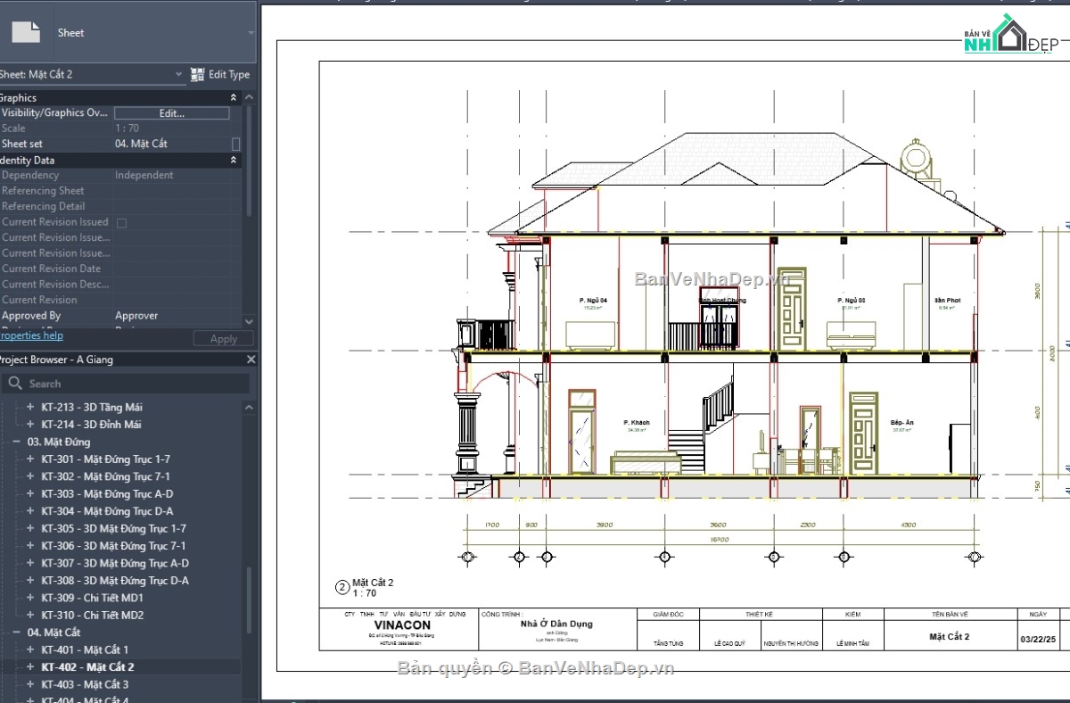The image size is (1070, 703).
Task: Click the Sheet type thumbnail icon
Action: pyautogui.click(x=25, y=31)
